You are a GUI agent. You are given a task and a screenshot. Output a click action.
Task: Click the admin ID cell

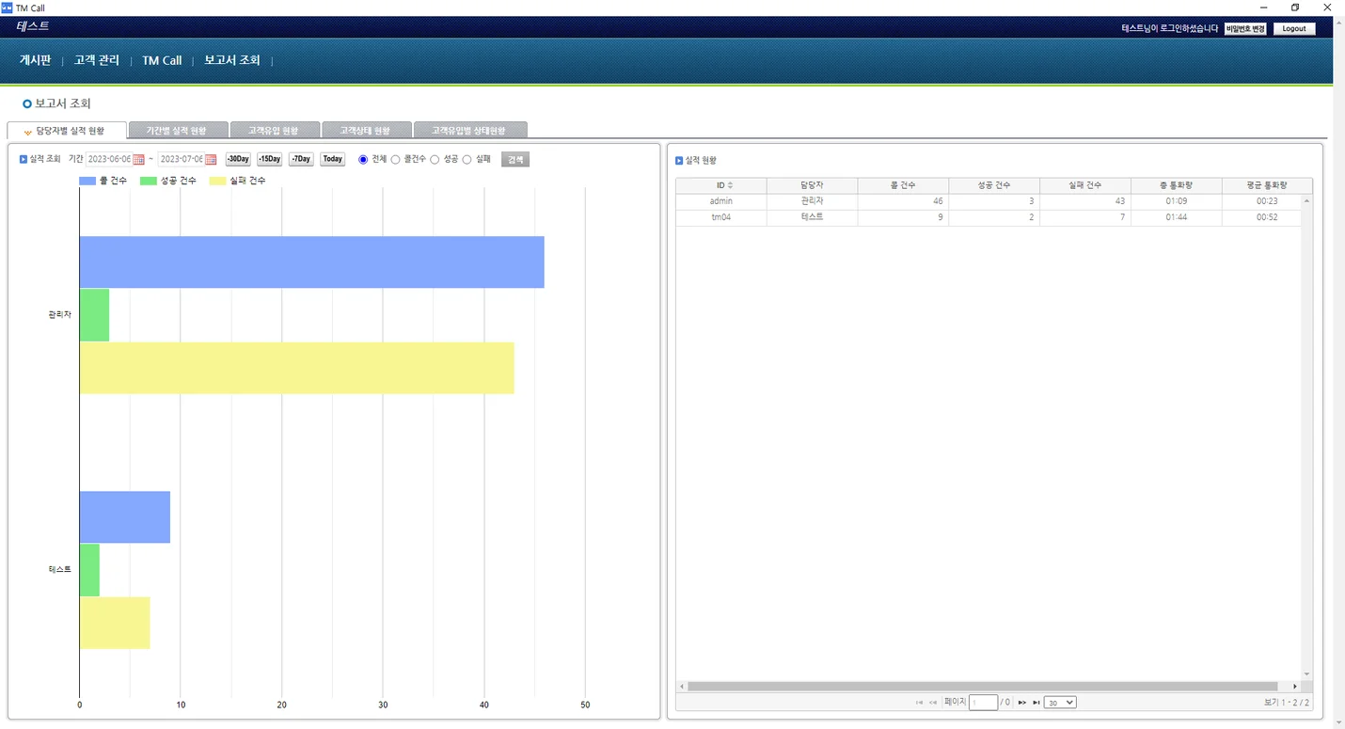(721, 201)
